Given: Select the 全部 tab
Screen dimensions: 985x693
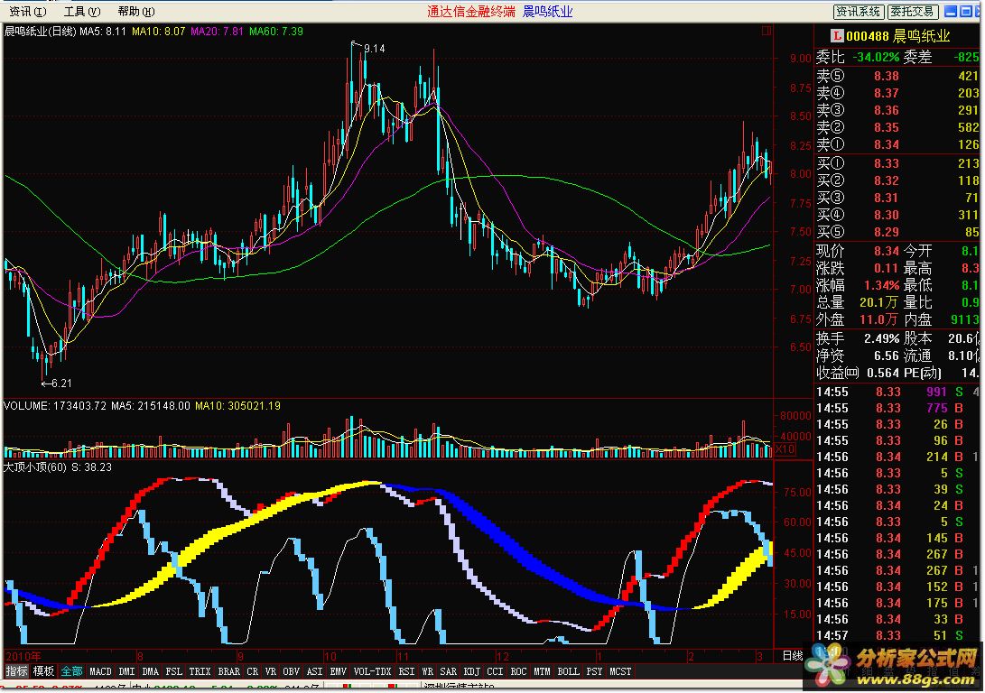Looking at the screenshot, I should tap(71, 671).
